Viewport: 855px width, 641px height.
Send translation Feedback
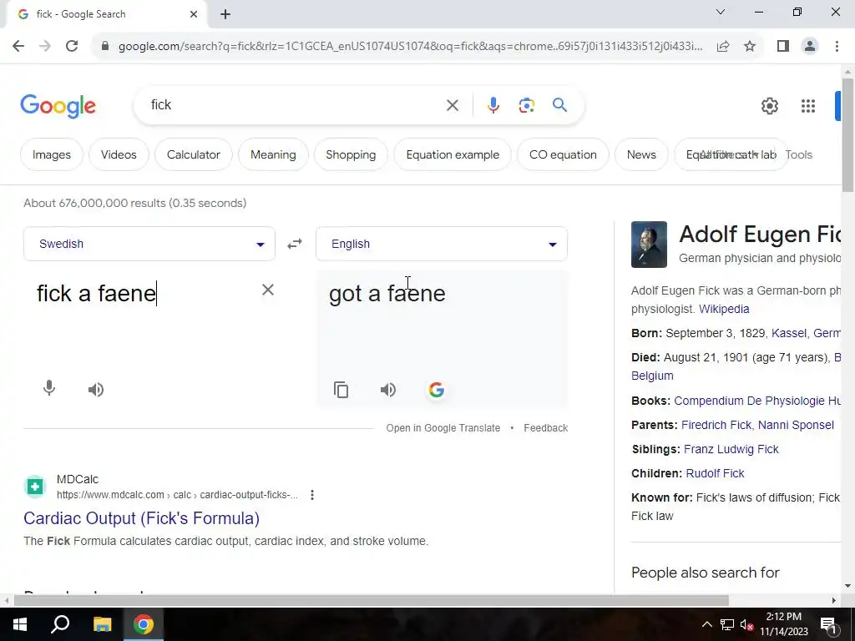[x=545, y=428]
